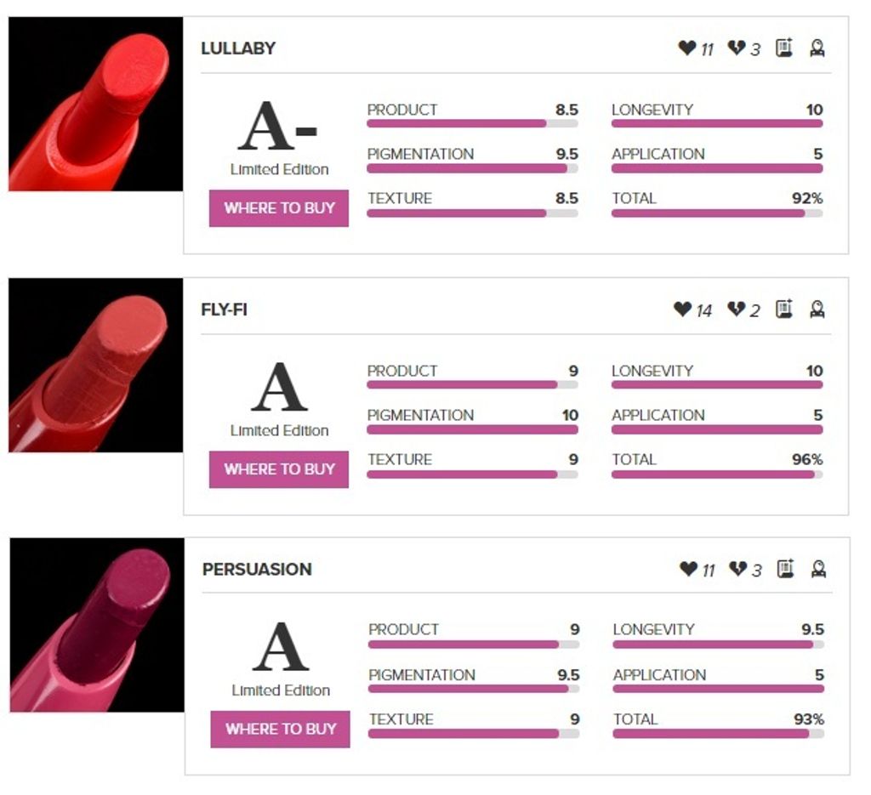
Task: Click the broken heart icon for Lullaby
Action: pos(736,48)
